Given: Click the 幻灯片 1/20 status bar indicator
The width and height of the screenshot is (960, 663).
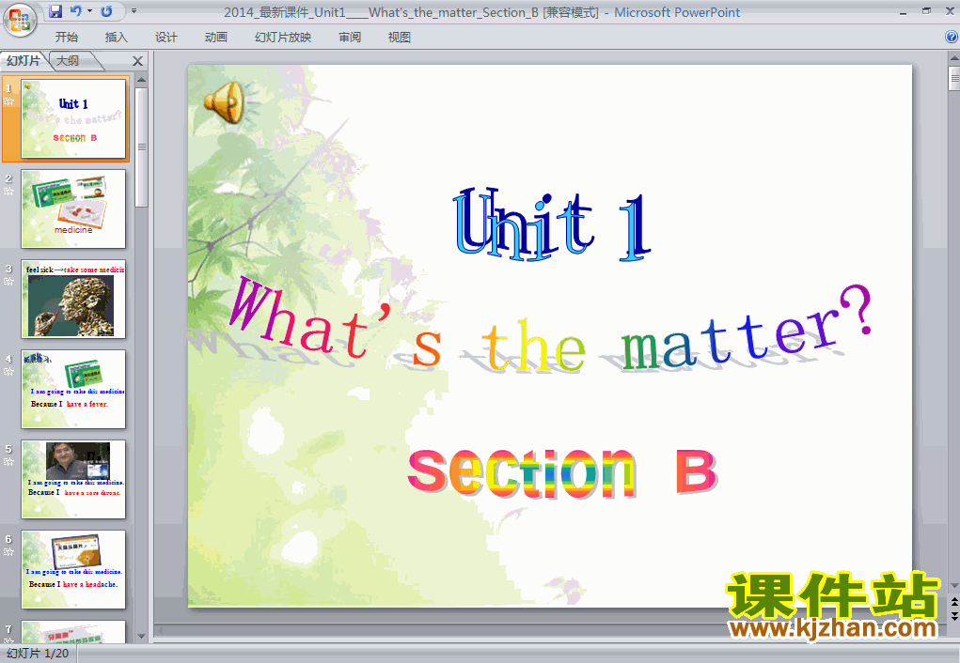Looking at the screenshot, I should 38,654.
